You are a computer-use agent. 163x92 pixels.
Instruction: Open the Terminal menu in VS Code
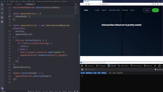tap(29, 1)
